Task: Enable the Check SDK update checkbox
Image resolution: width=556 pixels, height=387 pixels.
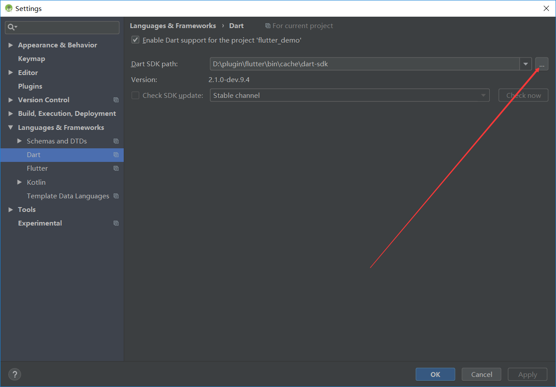Action: 136,95
